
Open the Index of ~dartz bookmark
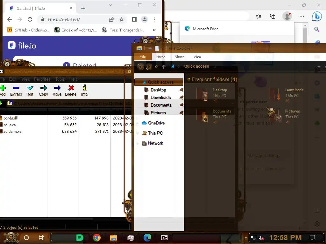click(x=75, y=30)
